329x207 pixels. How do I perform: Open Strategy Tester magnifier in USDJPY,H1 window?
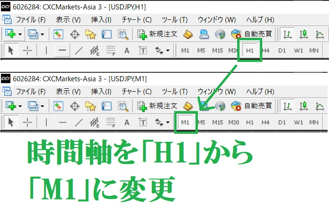(x=123, y=34)
